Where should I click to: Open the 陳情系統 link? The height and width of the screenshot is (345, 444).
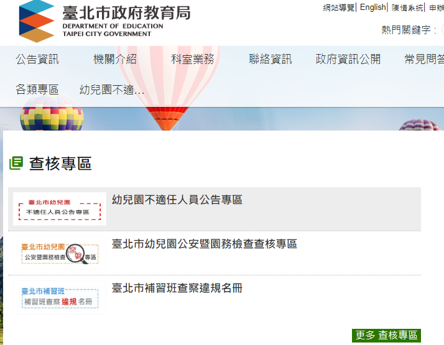click(x=407, y=7)
